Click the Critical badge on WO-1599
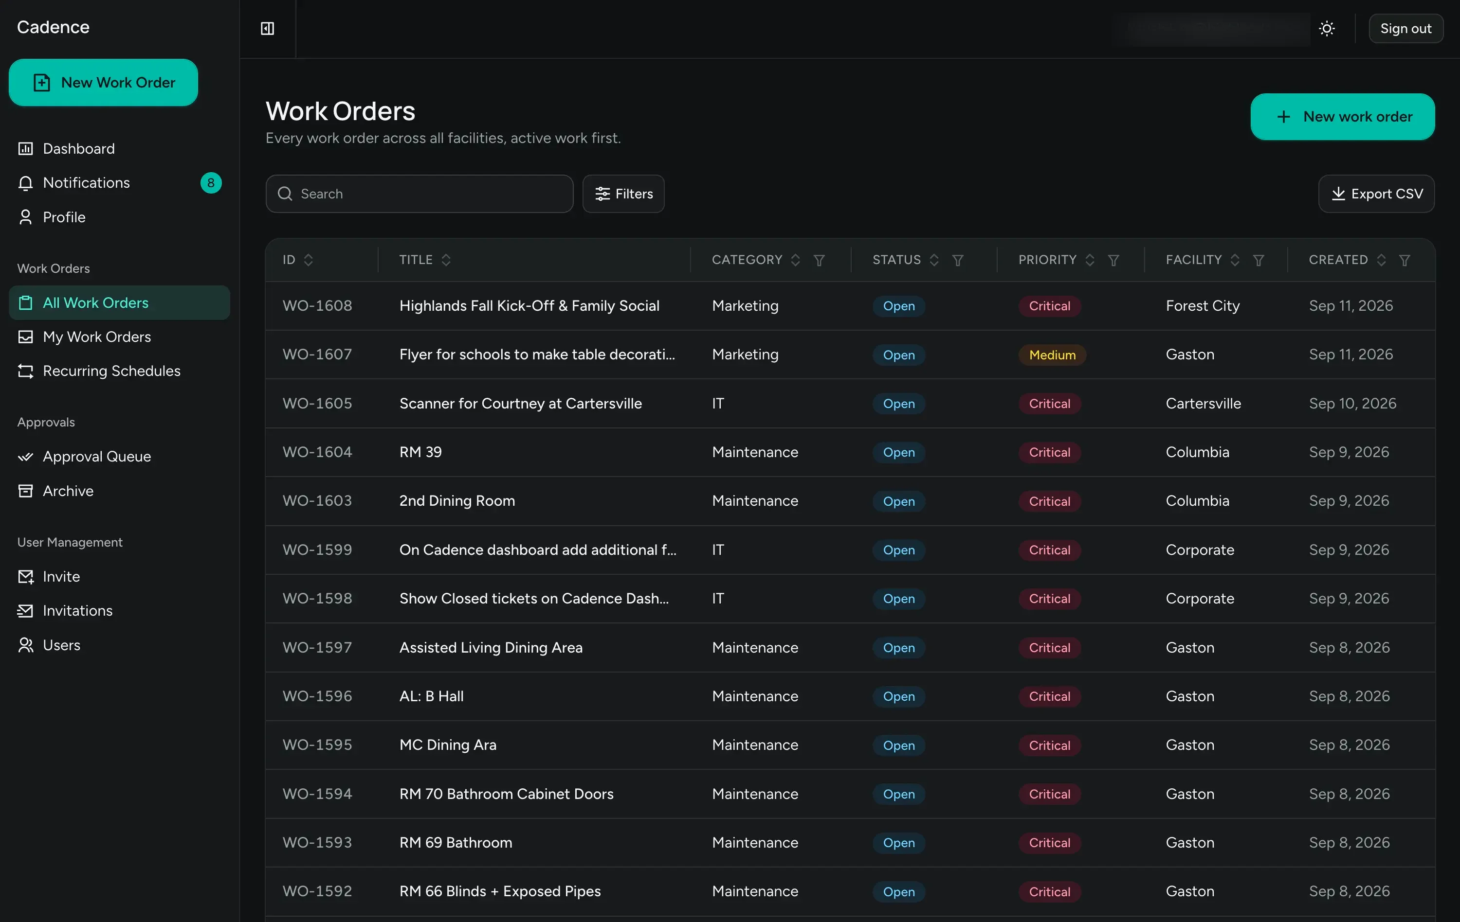The width and height of the screenshot is (1460, 922). [x=1050, y=550]
